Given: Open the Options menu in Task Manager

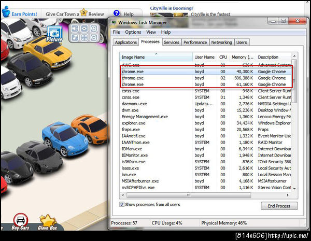Looking at the screenshot, I should pyautogui.click(x=133, y=32).
